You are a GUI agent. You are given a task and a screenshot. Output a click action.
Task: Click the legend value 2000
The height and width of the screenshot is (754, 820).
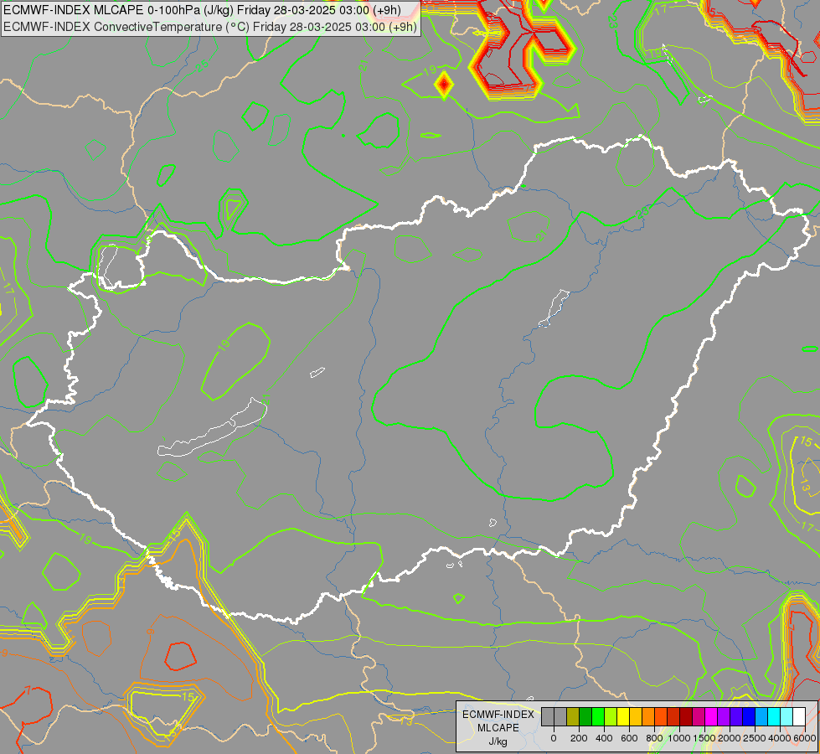[x=730, y=738]
